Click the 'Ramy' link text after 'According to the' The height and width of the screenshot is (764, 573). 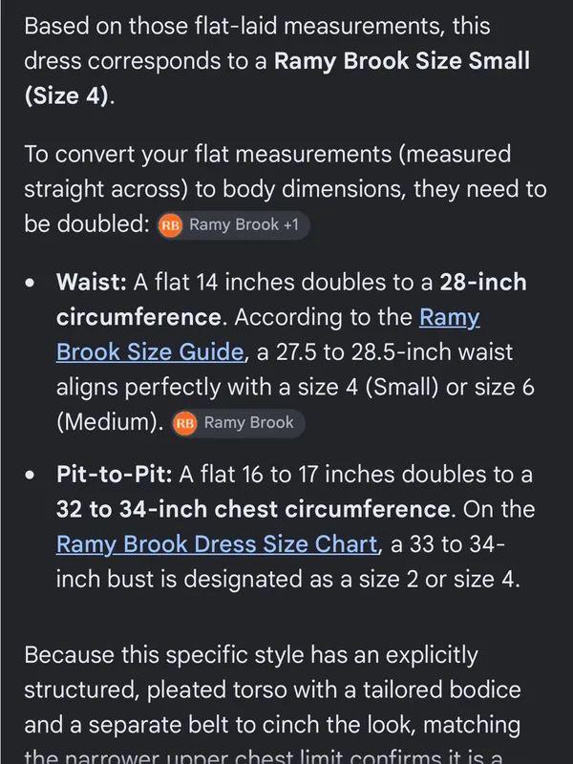click(x=449, y=317)
